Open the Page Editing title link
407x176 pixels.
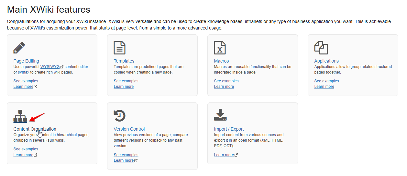26,61
